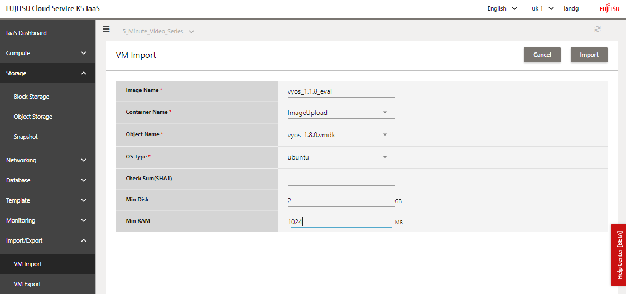
Task: Click the GB unit label
Action: click(398, 201)
